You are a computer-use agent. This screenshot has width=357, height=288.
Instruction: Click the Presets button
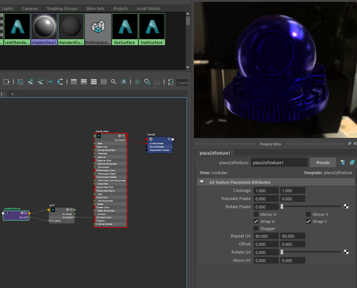pyautogui.click(x=323, y=162)
